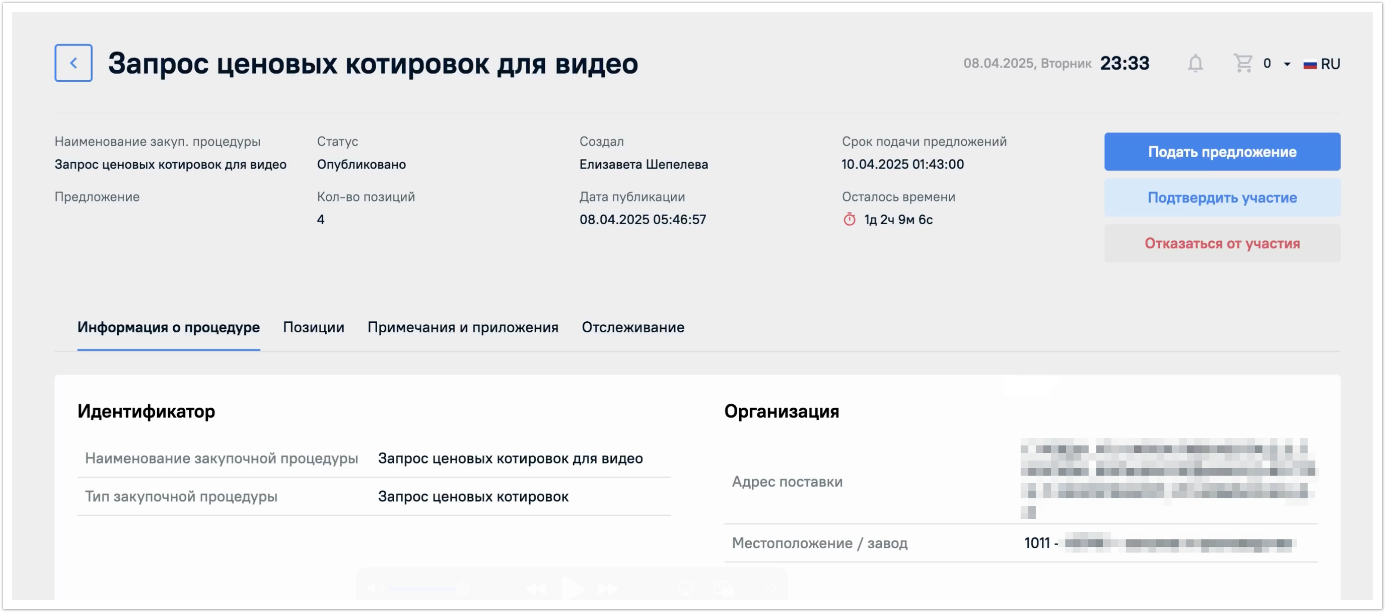1385x612 pixels.
Task: Expand the faint double-chevron player menu
Action: (x=769, y=589)
